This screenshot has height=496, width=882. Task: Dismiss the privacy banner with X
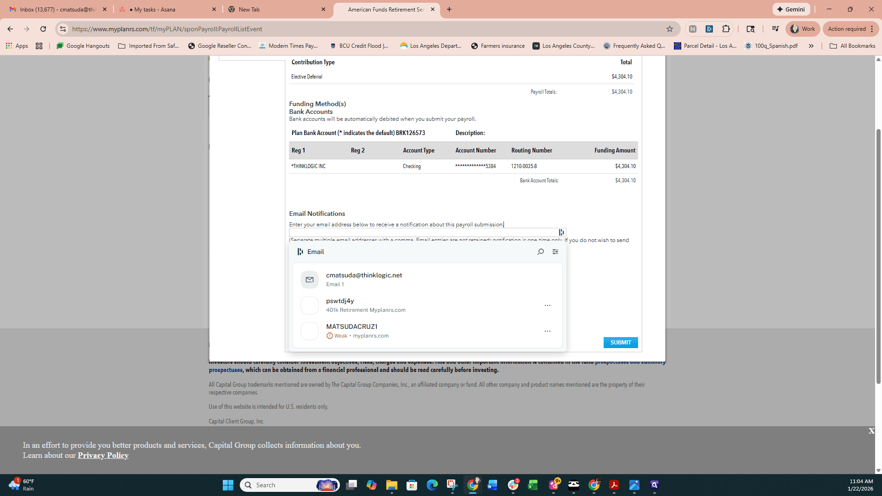(x=871, y=431)
